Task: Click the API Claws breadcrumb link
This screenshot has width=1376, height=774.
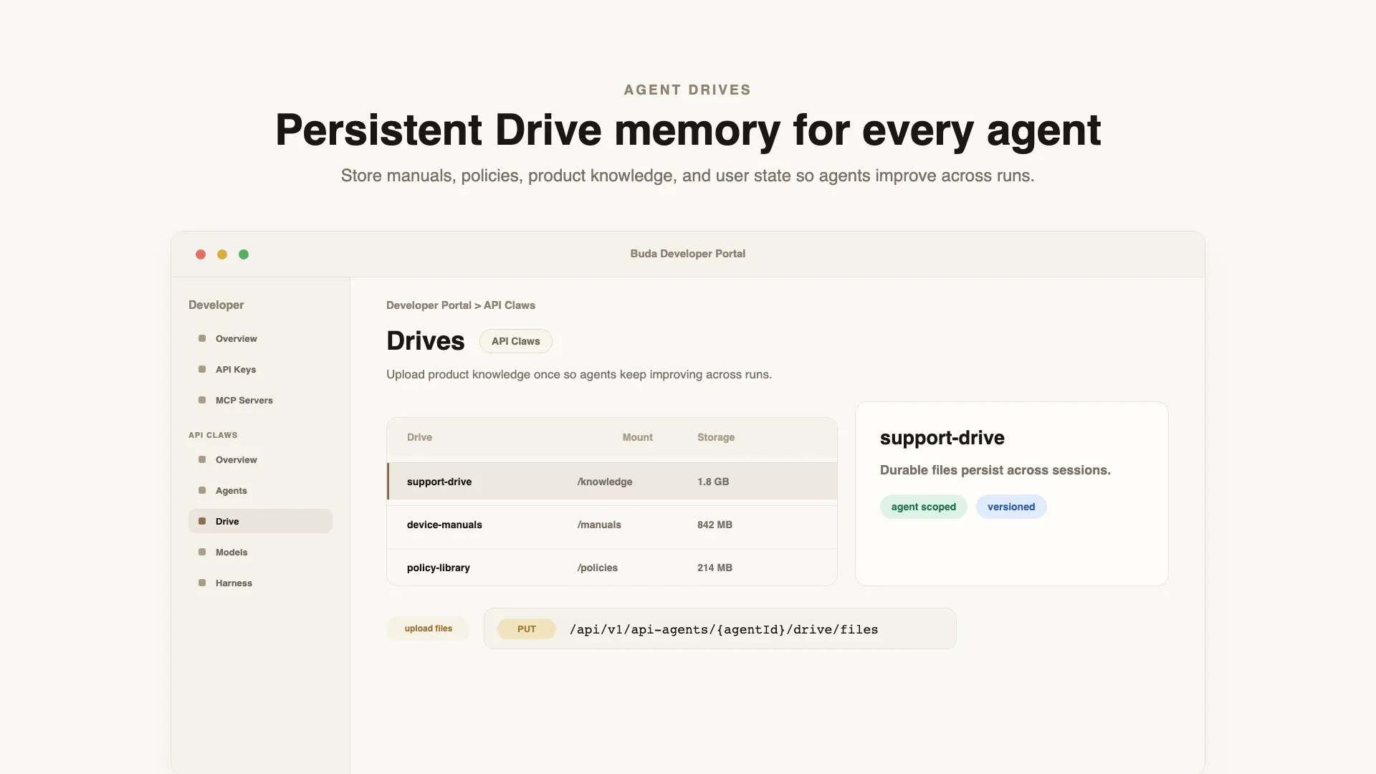Action: (510, 305)
